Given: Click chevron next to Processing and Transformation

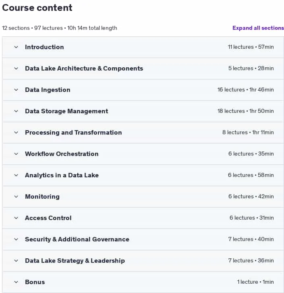Looking at the screenshot, I should tap(16, 133).
